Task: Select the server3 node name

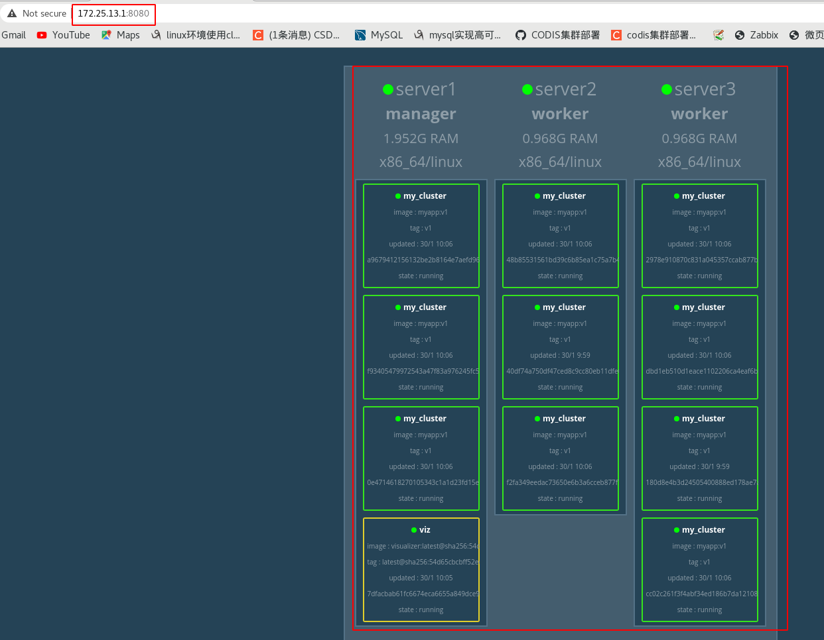Action: point(705,89)
